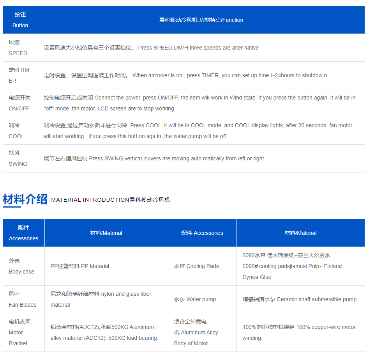The height and width of the screenshot is (357, 367).
Task: Click the '星科移动冷风机 功能特点/Function' header
Action: pyautogui.click(x=201, y=20)
